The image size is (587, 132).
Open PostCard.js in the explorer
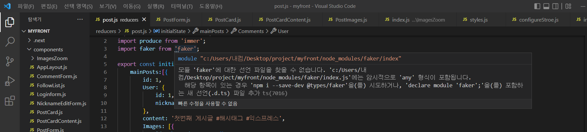click(x=54, y=112)
